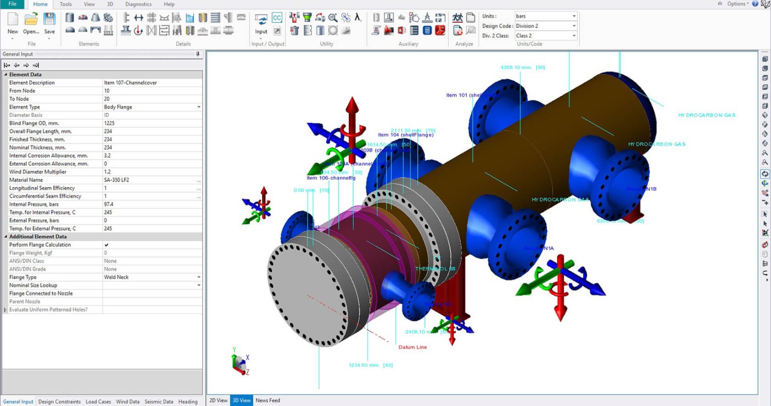Switch to the 2D View tab
Viewport: 771px width, 406px height.
[218, 400]
